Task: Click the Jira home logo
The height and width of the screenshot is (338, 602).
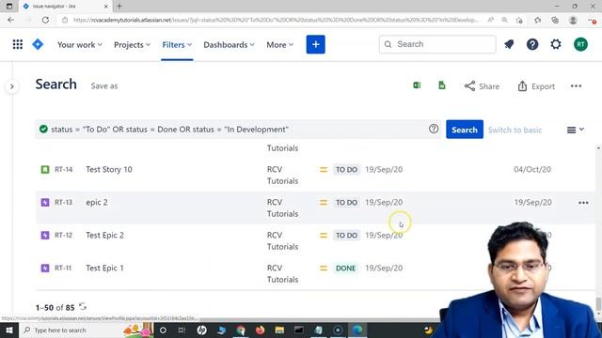Action: click(38, 44)
